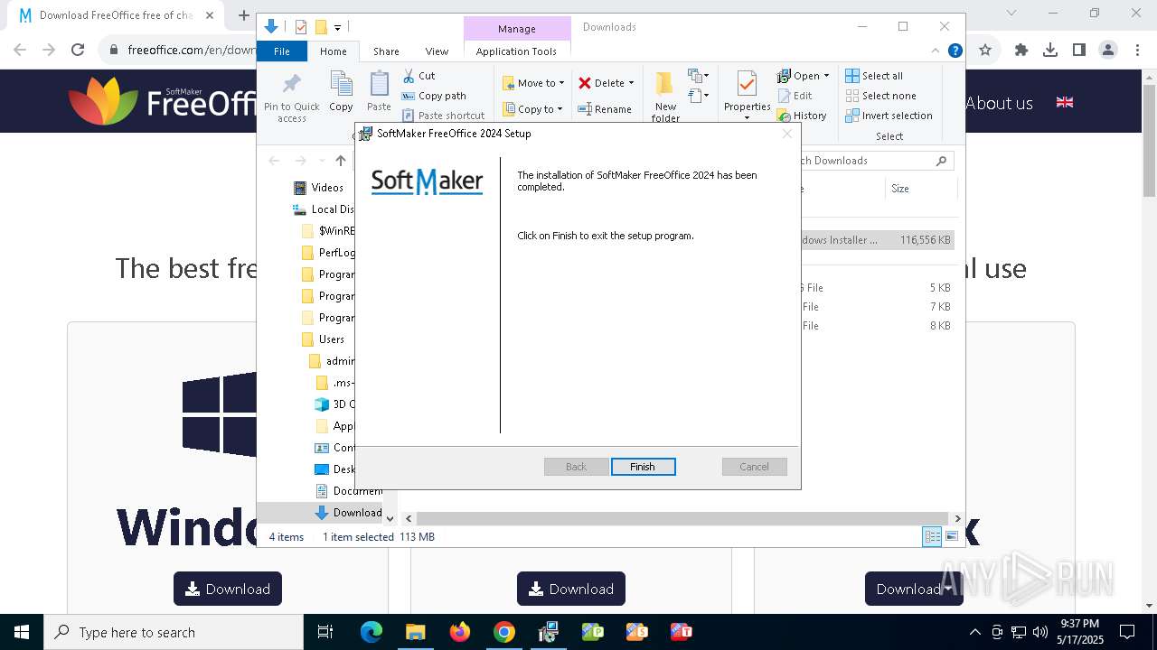Change site language via UK flag
Image resolution: width=1157 pixels, height=650 pixels.
tap(1065, 102)
